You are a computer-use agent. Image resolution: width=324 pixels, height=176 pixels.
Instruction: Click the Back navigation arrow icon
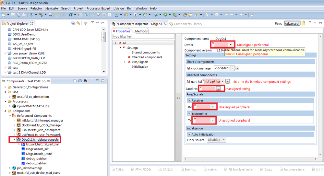232,15
